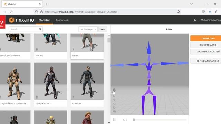The image size is (221, 124).
Task: Select the Ely By K.Atienza character thumbnail
Action: tap(51, 81)
